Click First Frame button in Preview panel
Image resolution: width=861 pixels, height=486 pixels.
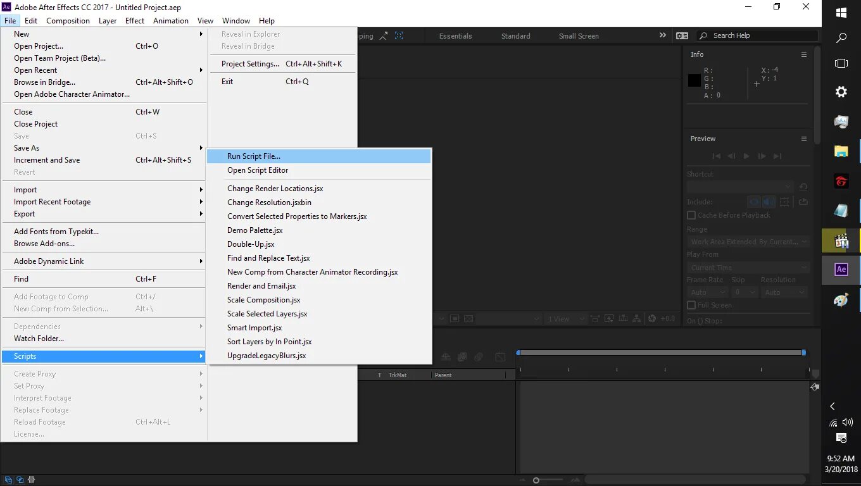[x=716, y=156]
